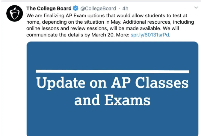Click the dot separator before 4h
The height and width of the screenshot is (136, 201).
click(x=119, y=8)
